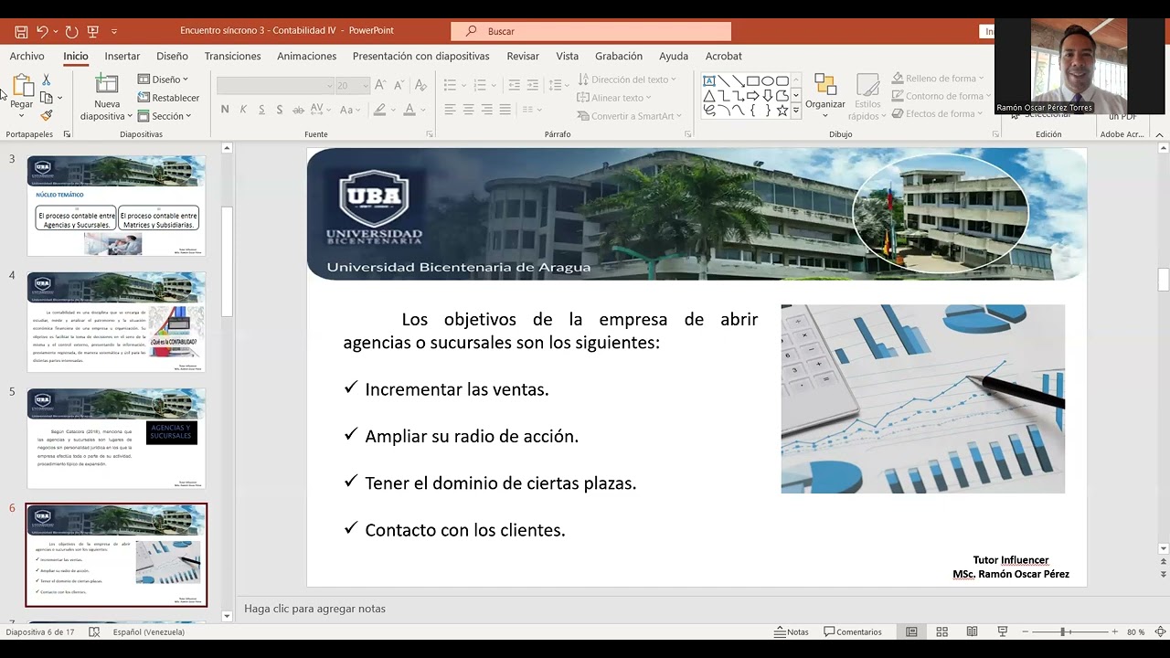The width and height of the screenshot is (1170, 658).
Task: Select the star shape in the shapes gallery
Action: (x=782, y=111)
